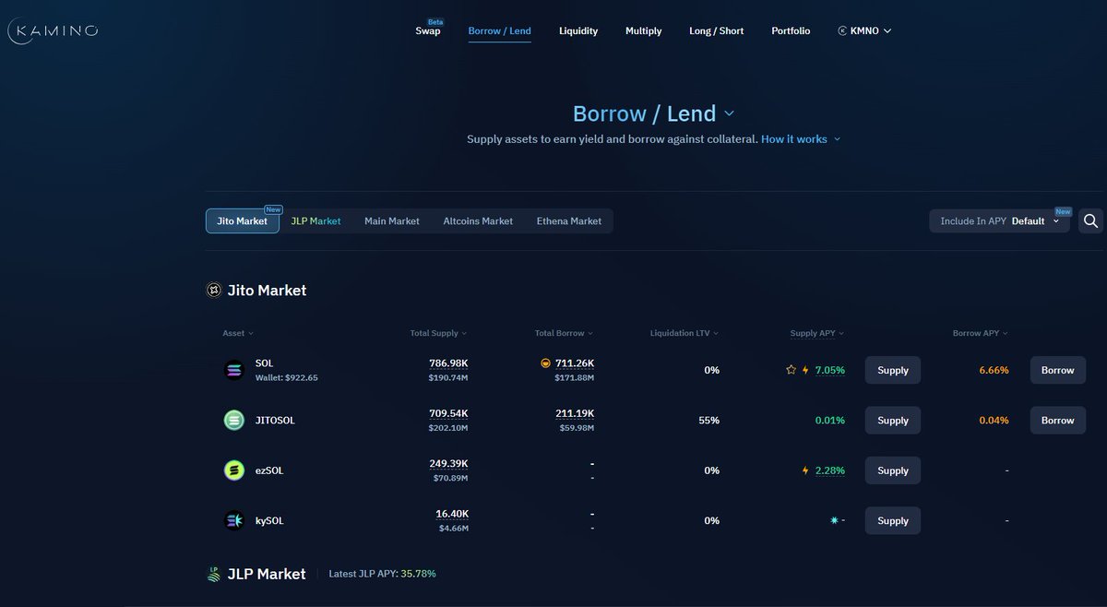Click the 2.28% supply APY
Image resolution: width=1107 pixels, height=607 pixels.
pyautogui.click(x=830, y=470)
